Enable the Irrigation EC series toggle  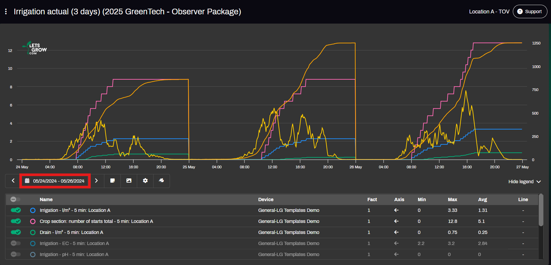pos(16,244)
